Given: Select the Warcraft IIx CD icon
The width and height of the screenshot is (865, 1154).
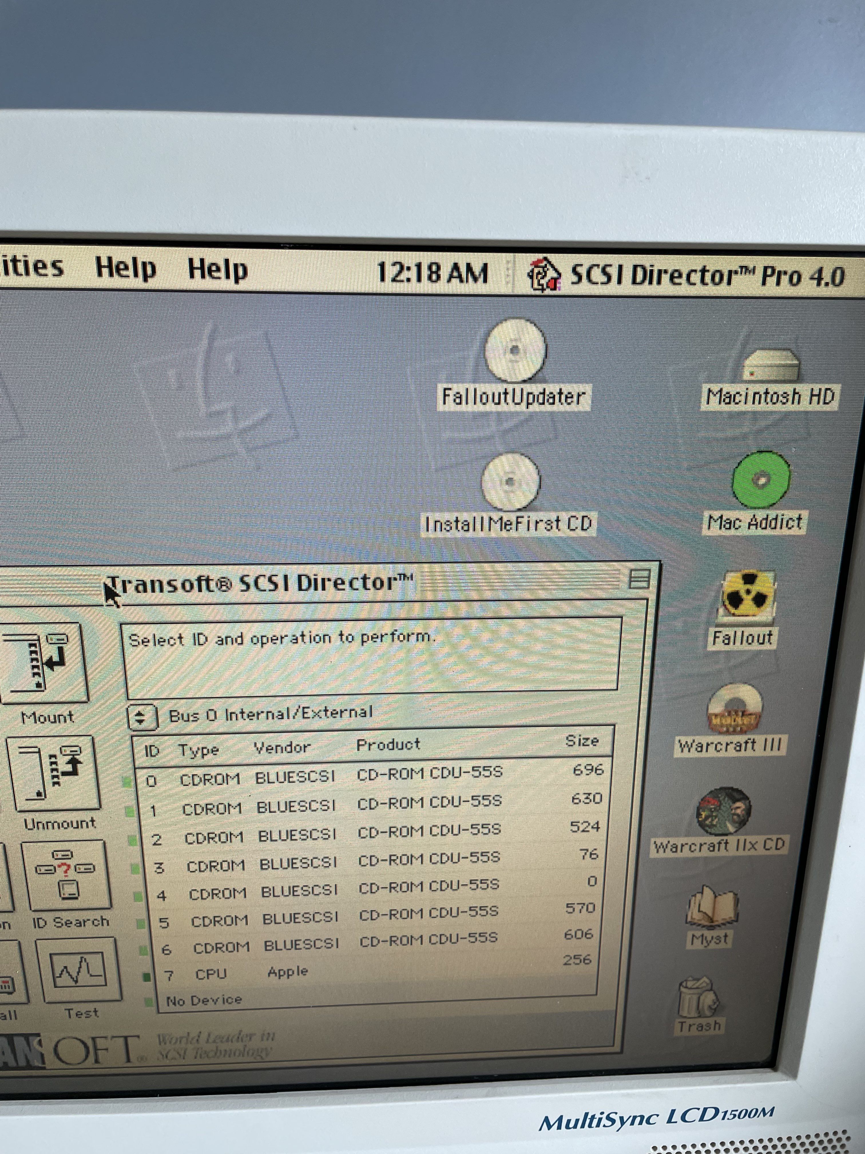Looking at the screenshot, I should pos(724,810).
